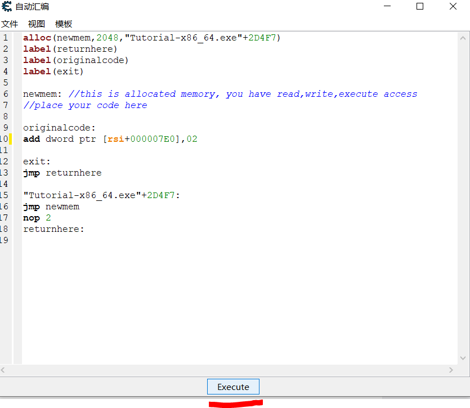Minimize the 自动汇编 window
The height and width of the screenshot is (408, 470).
coord(388,7)
